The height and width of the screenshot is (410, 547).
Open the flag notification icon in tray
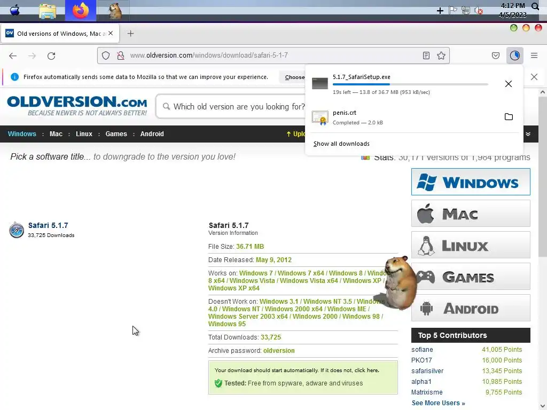453,11
